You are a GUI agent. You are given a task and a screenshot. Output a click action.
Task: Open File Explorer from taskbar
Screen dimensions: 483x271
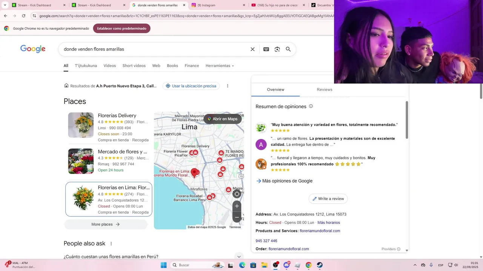[x=264, y=265]
